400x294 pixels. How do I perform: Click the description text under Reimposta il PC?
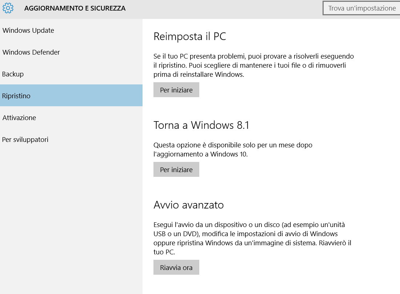[253, 65]
